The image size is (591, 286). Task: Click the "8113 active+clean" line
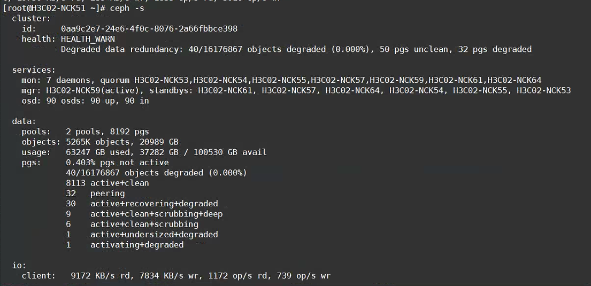click(108, 183)
